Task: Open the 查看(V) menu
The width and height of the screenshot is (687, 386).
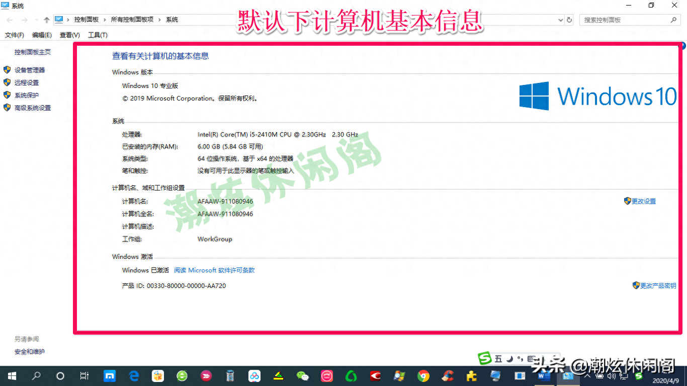Action: point(70,35)
